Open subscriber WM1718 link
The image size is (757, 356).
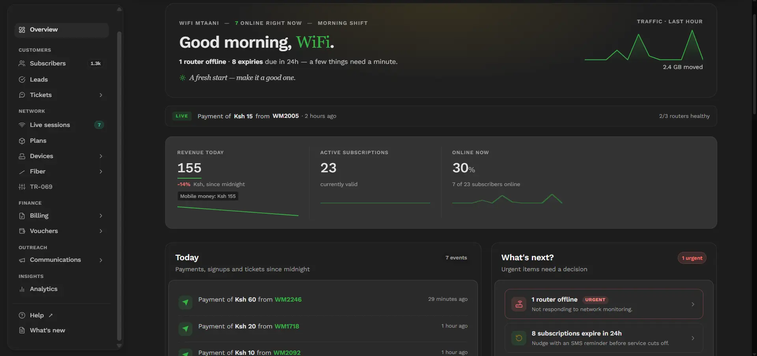(287, 326)
